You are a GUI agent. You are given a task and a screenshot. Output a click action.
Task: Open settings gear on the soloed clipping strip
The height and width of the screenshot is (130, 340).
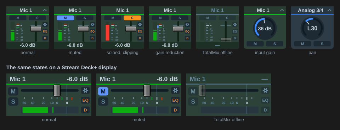[140, 25]
